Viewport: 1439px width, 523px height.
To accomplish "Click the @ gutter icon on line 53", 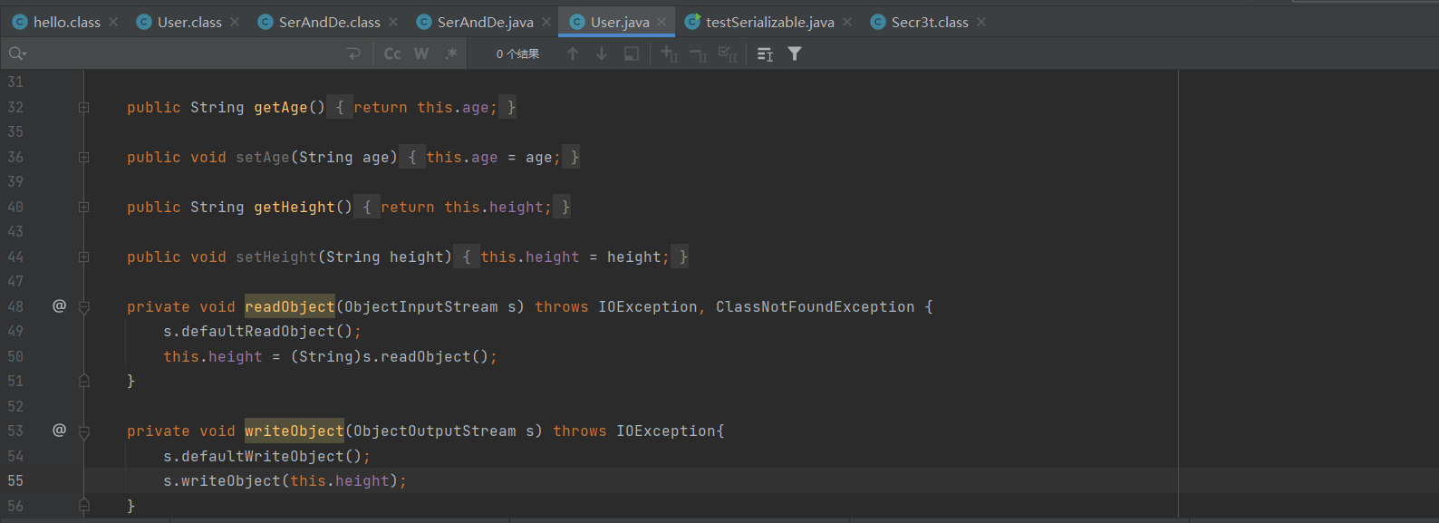I will 59,430.
